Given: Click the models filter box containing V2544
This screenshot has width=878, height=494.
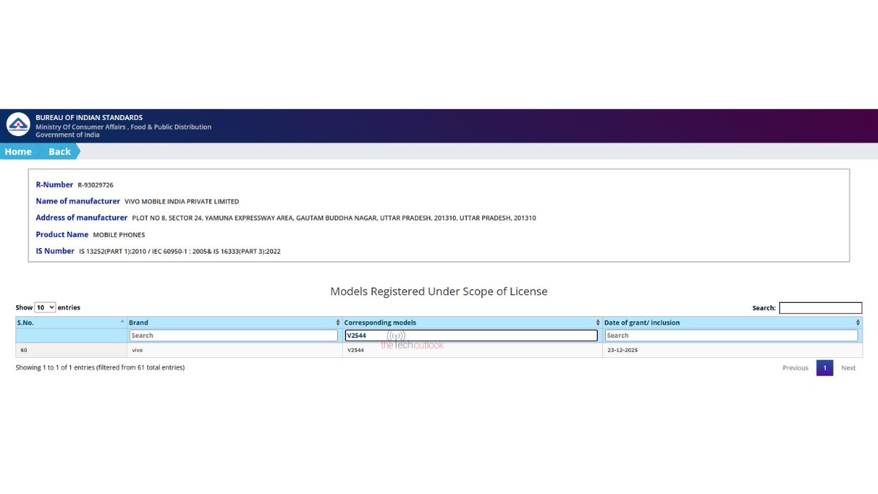Looking at the screenshot, I should point(471,336).
